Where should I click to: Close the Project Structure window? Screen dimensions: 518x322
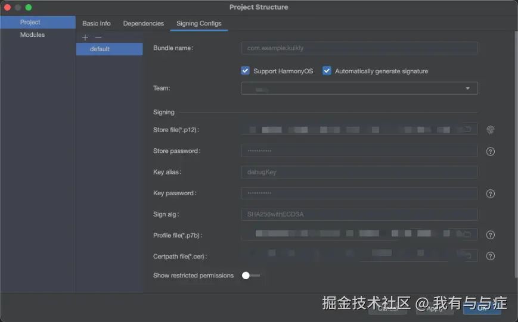click(x=7, y=7)
